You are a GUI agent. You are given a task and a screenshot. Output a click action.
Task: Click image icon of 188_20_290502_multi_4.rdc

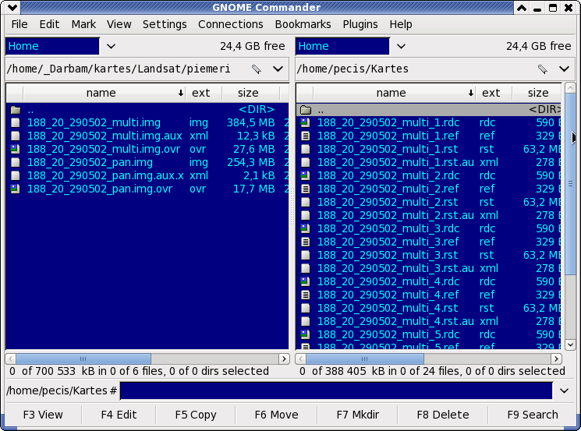306,281
